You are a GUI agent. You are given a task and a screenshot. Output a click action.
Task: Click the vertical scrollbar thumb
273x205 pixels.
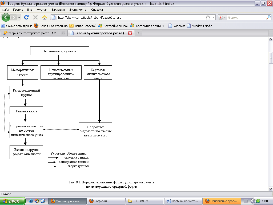[x=271, y=58]
